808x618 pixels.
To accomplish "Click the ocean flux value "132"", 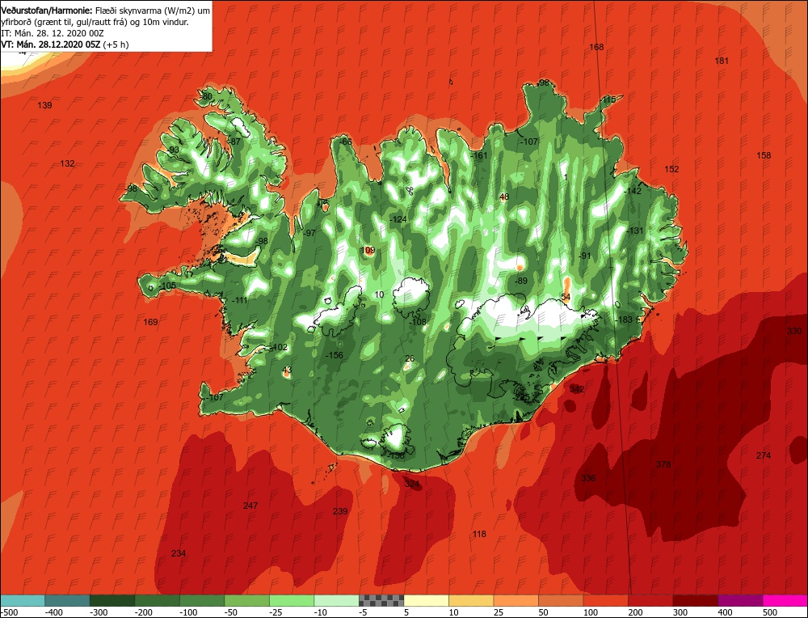I will tap(68, 163).
